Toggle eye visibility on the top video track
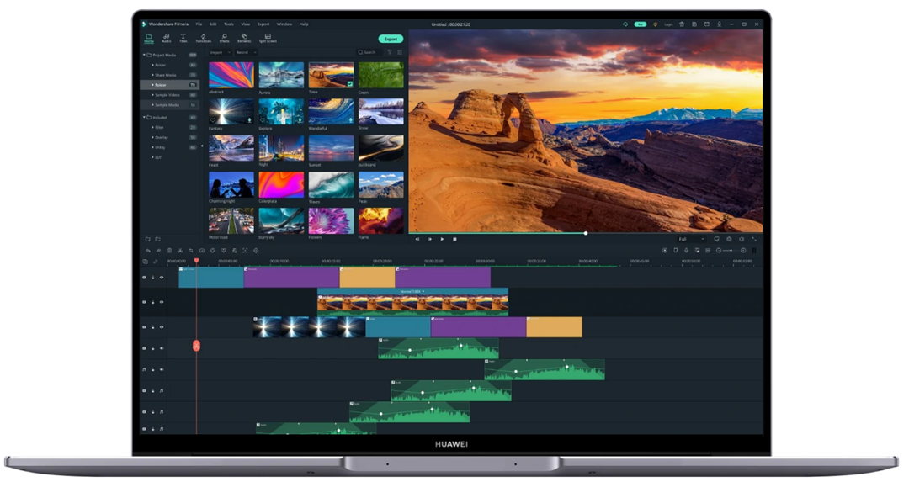The image size is (909, 482). point(162,277)
